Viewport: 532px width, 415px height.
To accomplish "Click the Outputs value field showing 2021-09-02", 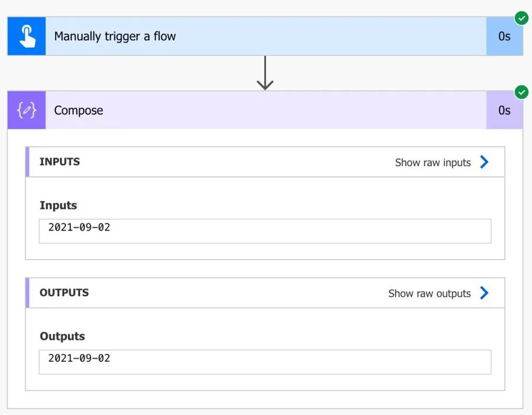I will tap(265, 362).
